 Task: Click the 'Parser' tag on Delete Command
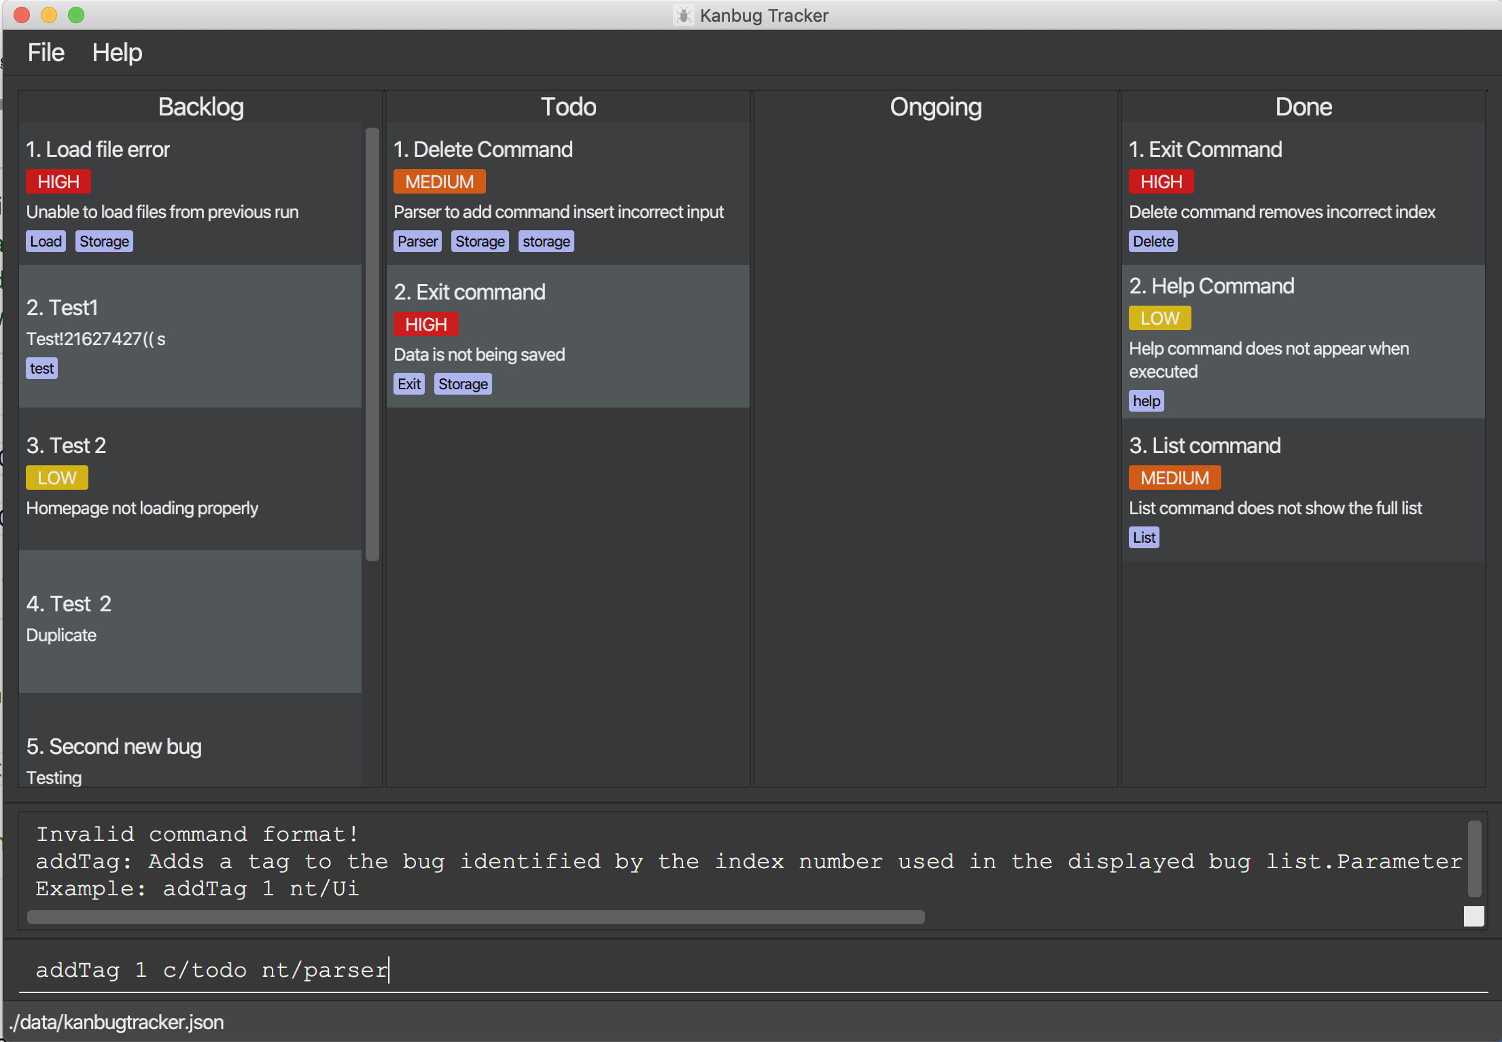click(418, 241)
